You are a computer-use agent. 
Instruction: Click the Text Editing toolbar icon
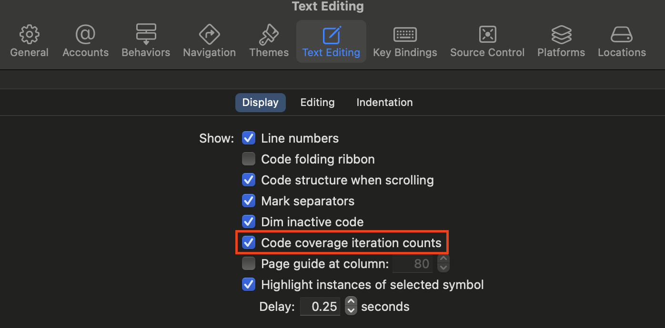click(x=331, y=36)
